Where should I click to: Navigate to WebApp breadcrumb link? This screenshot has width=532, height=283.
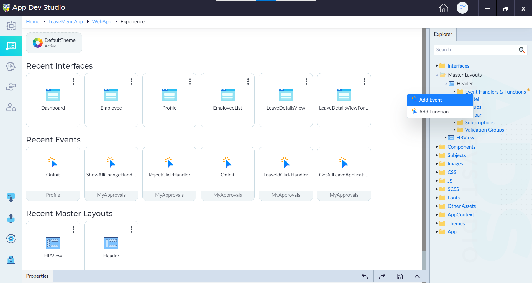coord(102,22)
